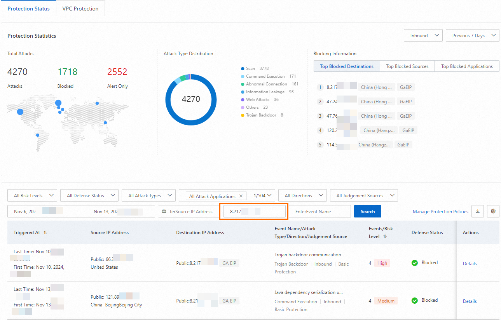Expand the All Judgement Sources dropdown

coord(364,196)
